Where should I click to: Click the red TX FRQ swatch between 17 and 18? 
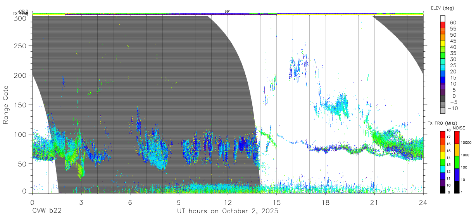443,134
